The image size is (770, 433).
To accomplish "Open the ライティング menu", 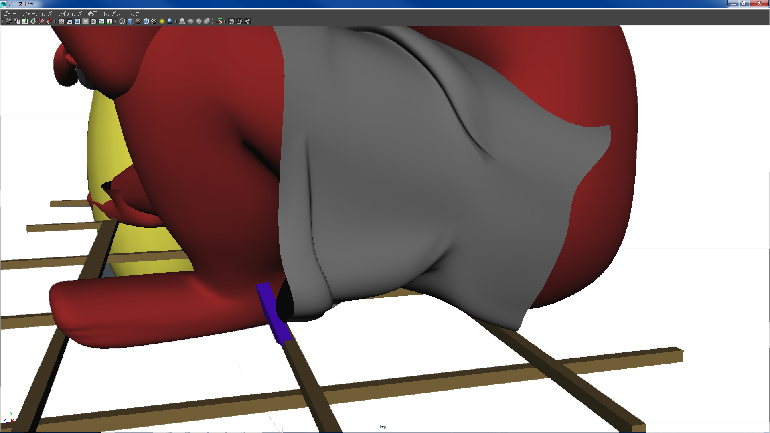I will click(x=70, y=14).
